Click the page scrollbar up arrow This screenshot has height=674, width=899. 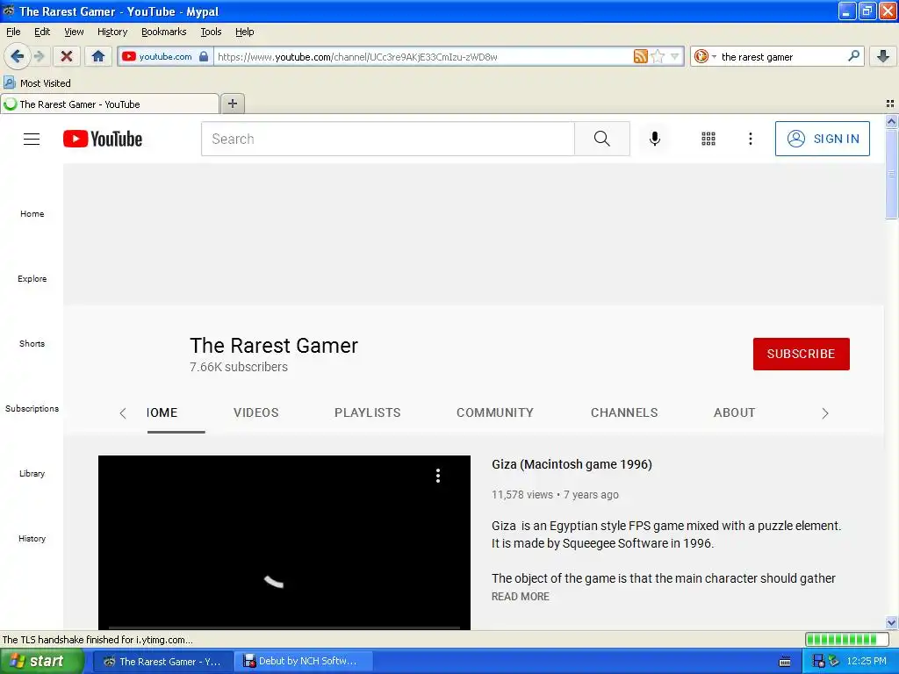tap(891, 121)
